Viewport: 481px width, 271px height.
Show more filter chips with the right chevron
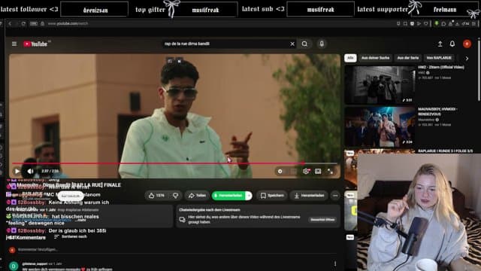467,58
